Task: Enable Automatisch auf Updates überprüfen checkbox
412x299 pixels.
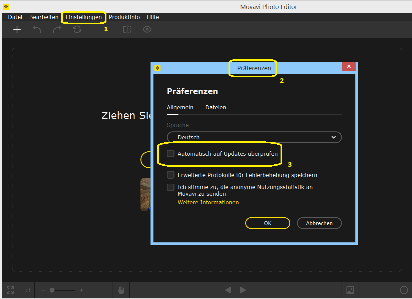Action: 170,154
